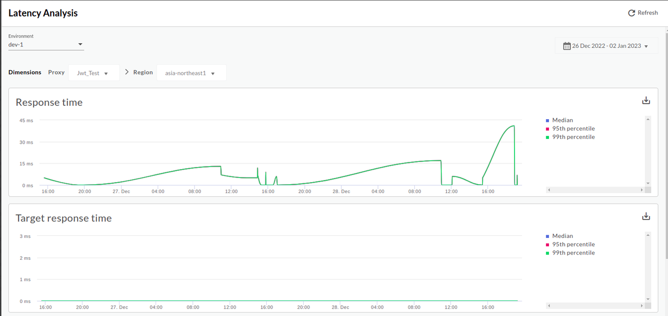Click the calendar icon in date range
Screen dimensions: 668x316
pyautogui.click(x=567, y=46)
